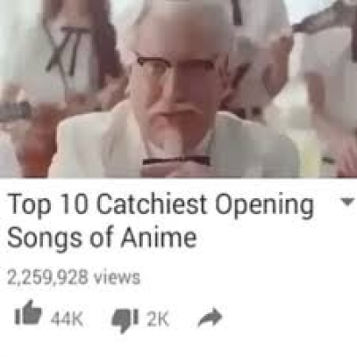Viewport: 357px width, 357px height.
Task: Click the word 'views' under the title
Action: coord(117,278)
